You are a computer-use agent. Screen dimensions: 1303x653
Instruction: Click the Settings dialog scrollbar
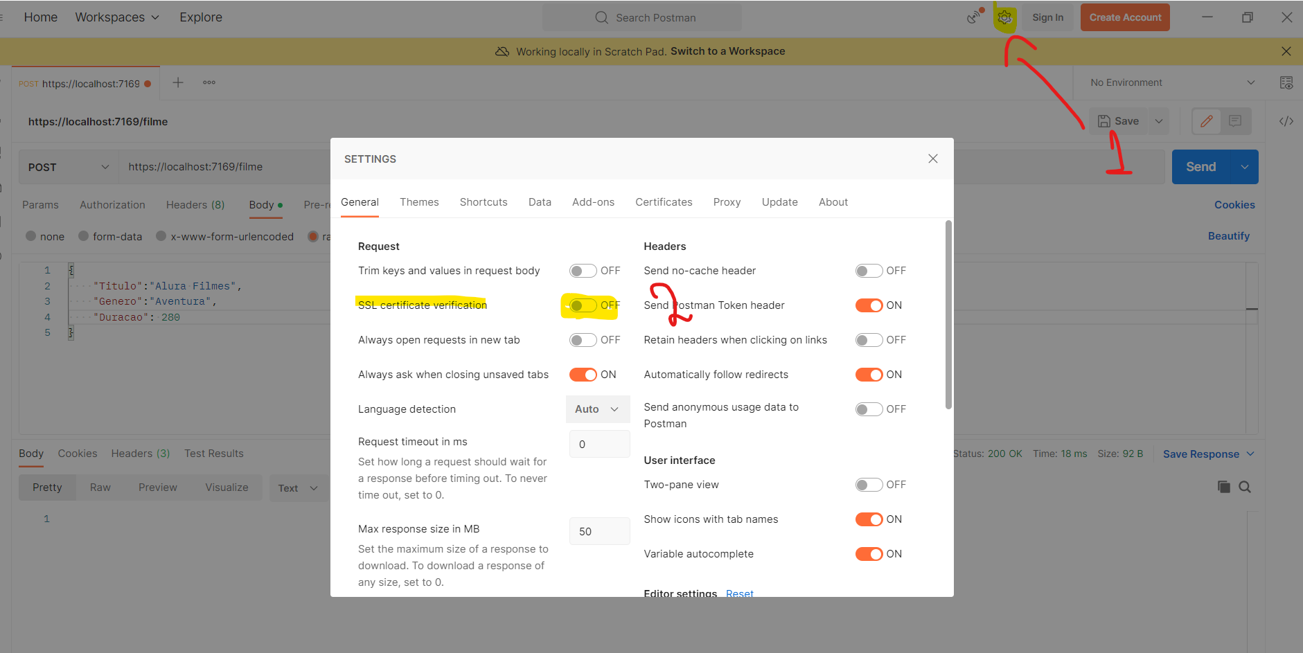tap(948, 315)
